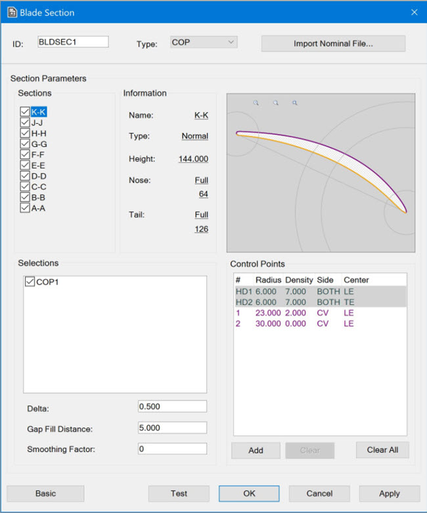Switch to Basic mode button
The height and width of the screenshot is (513, 427).
45,493
